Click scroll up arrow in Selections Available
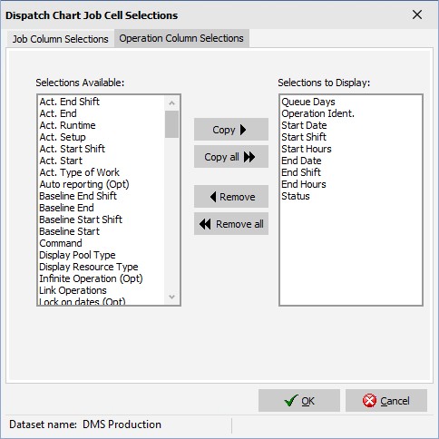Image resolution: width=439 pixels, height=439 pixels. pyautogui.click(x=171, y=103)
